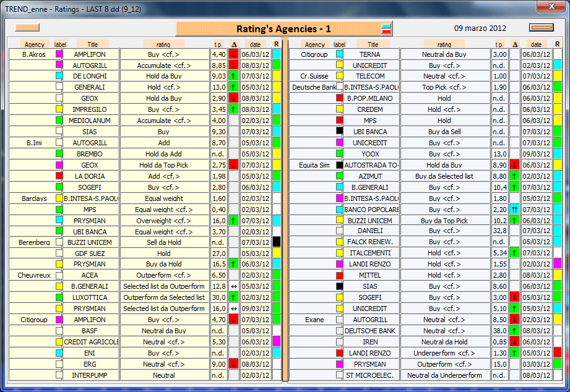Select the FALCK RENEW. title cell
This screenshot has height=392, width=570.
371,242
